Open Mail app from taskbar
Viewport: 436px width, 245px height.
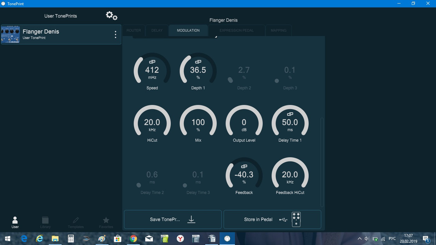click(149, 239)
